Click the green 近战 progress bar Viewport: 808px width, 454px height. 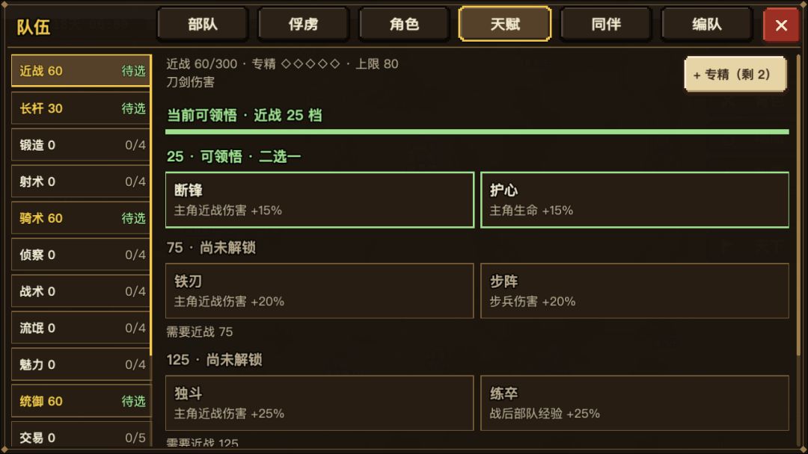click(477, 132)
